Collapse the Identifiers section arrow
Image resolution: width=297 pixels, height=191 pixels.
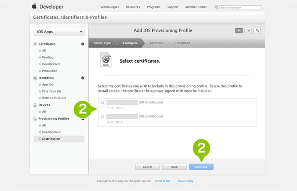83,78
